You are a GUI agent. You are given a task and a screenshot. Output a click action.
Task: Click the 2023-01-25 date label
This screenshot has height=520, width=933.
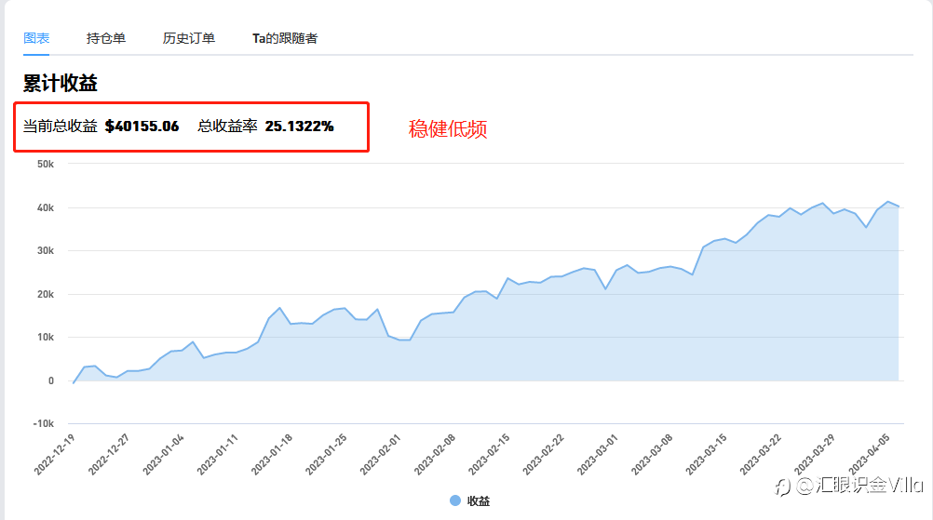pyautogui.click(x=326, y=455)
